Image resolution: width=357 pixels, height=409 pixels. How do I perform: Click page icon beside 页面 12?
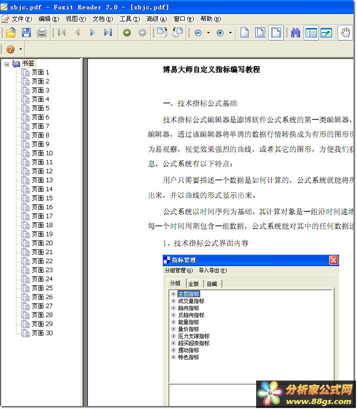click(25, 171)
